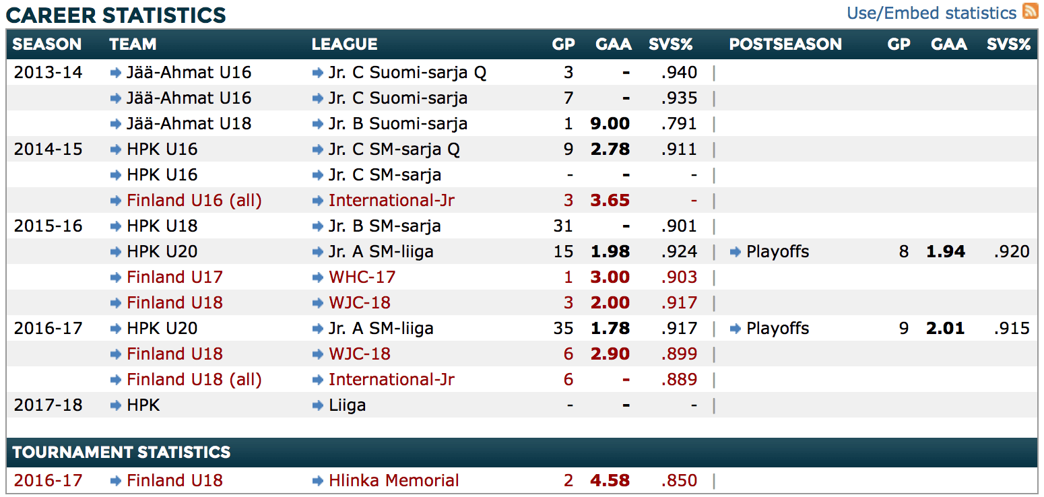Open the Finland U18 (all) team link
Screen dimensions: 1044x497
tap(194, 380)
